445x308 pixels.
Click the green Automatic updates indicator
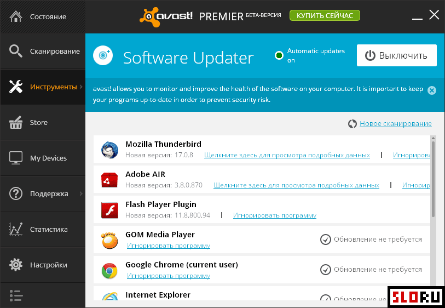coord(279,55)
